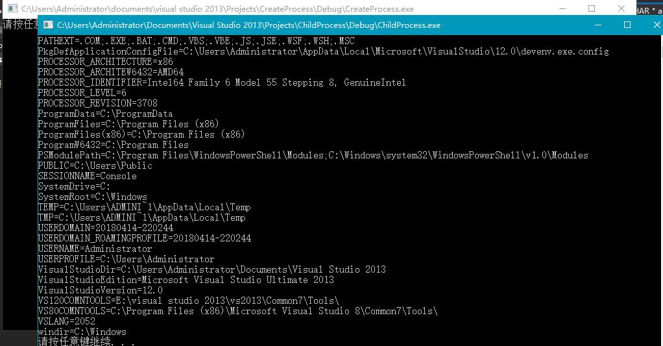
Task: Click the SystemDrive=C: line
Action: [75, 186]
